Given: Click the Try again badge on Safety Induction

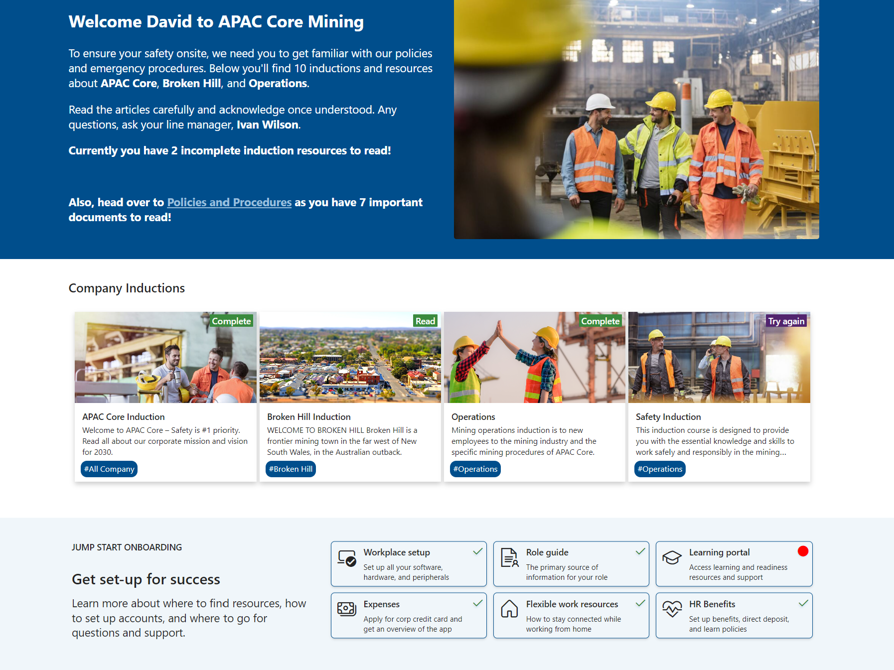Looking at the screenshot, I should click(x=786, y=321).
